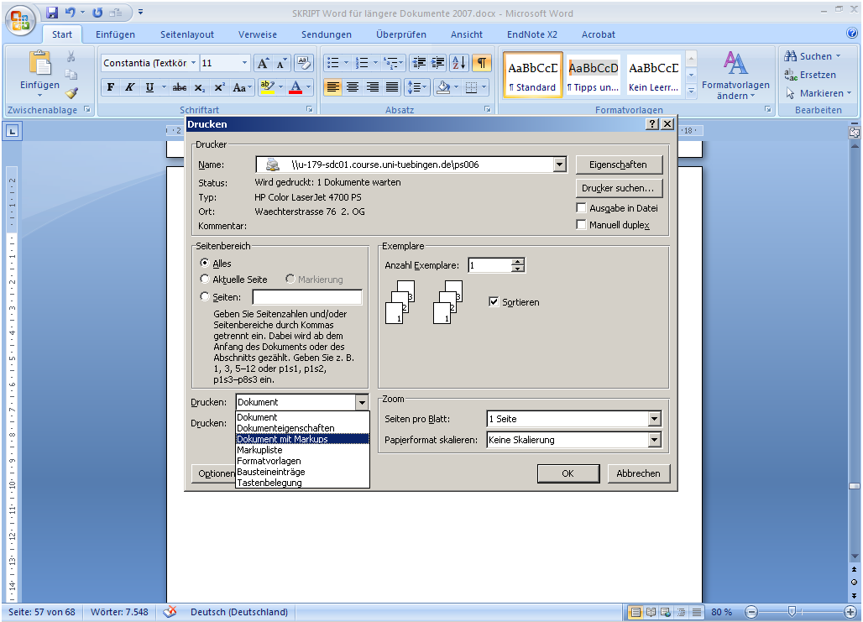Switch to Seitenlayout ribbon tab

click(187, 34)
